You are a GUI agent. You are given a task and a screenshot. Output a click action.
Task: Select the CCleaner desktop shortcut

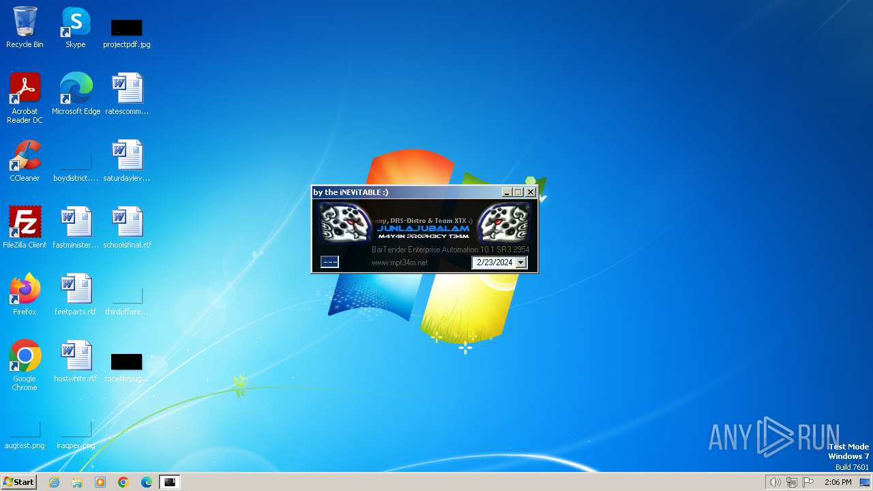click(x=25, y=161)
